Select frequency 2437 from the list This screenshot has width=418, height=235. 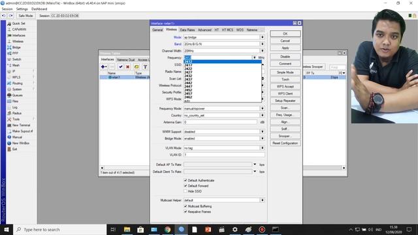point(222,80)
